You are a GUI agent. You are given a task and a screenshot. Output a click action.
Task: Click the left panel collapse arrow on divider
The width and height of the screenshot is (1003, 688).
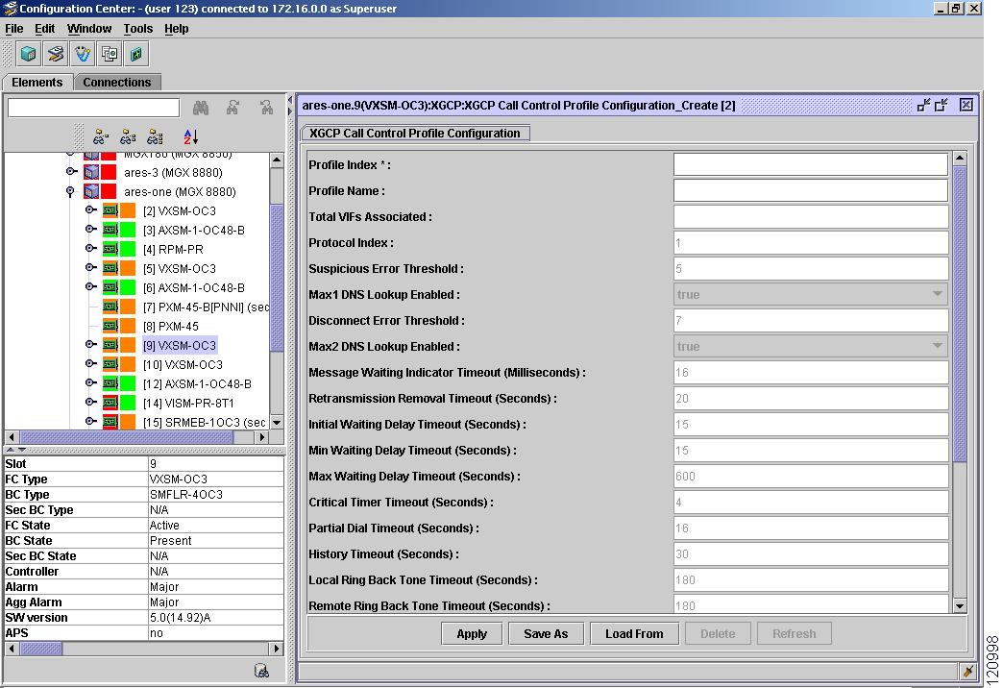(x=290, y=101)
